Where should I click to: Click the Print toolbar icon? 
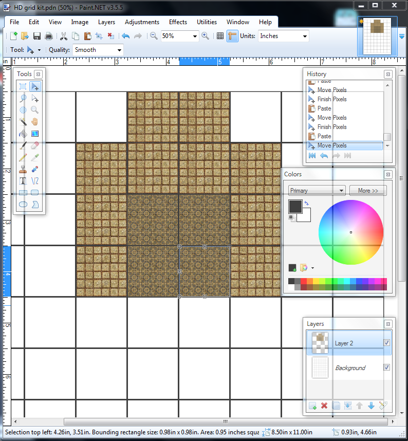[49, 36]
